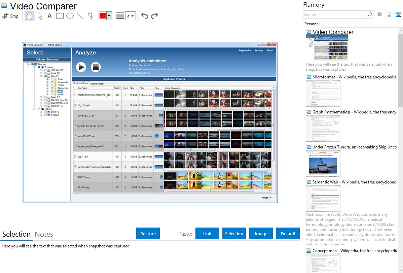
Task: Choose the arrow pointer selection tool
Action: pos(40,16)
